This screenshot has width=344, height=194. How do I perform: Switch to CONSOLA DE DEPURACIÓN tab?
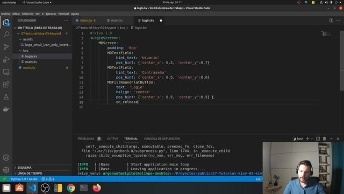click(x=162, y=139)
